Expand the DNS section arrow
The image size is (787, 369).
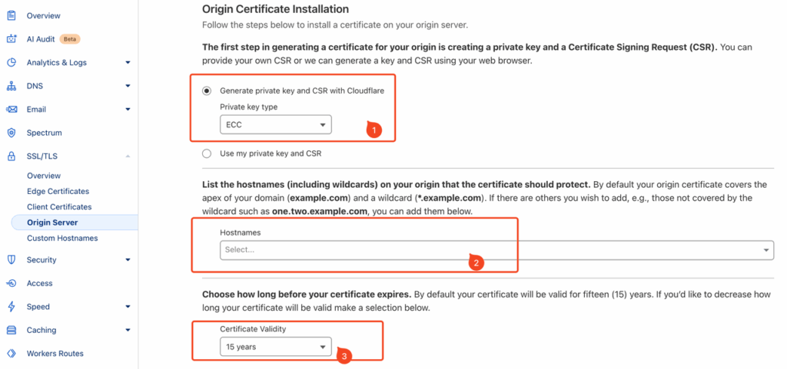tap(128, 86)
